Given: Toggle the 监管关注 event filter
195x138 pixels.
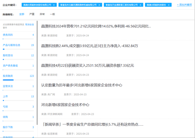Looking at the screenshot, I should coord(8,86).
